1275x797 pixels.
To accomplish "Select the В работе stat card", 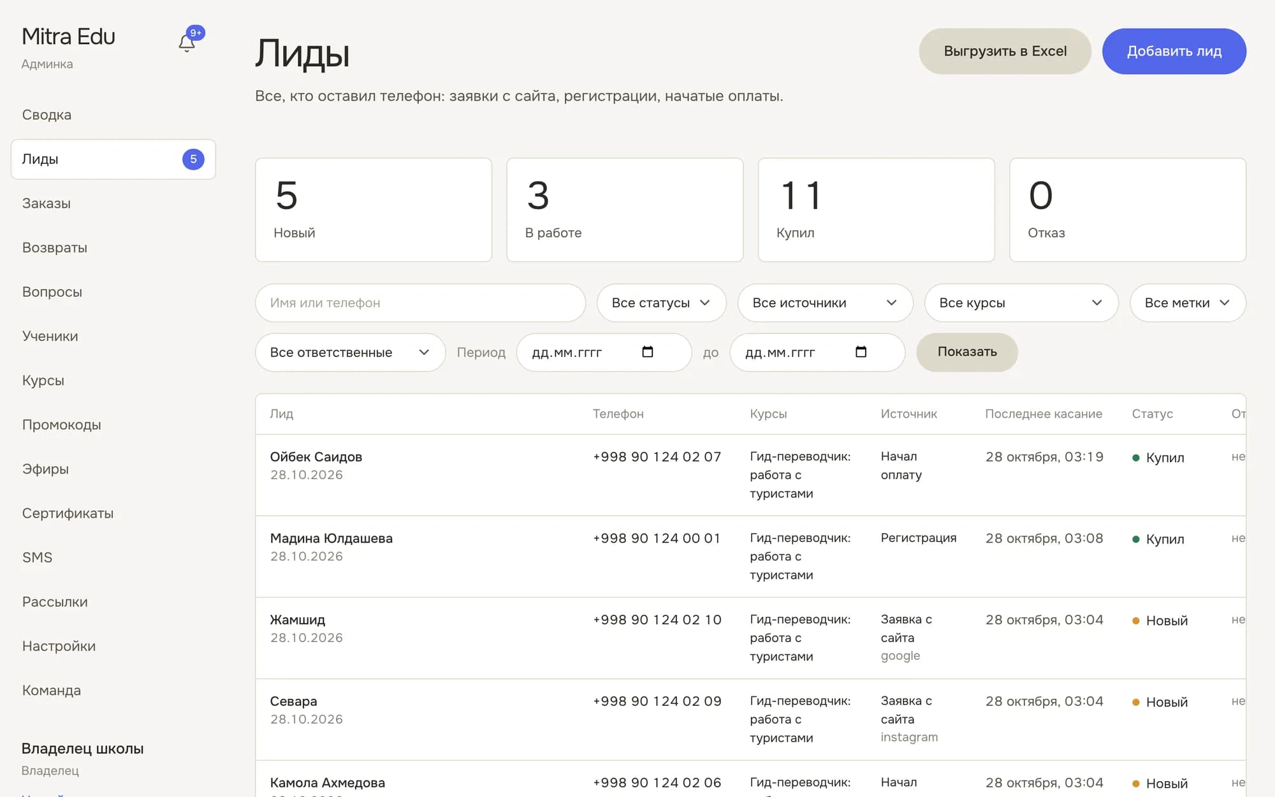I will pos(625,210).
